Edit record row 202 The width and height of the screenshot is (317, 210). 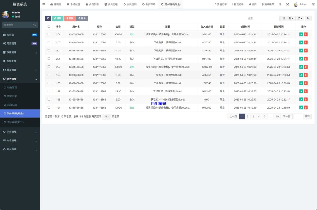tap(301, 51)
